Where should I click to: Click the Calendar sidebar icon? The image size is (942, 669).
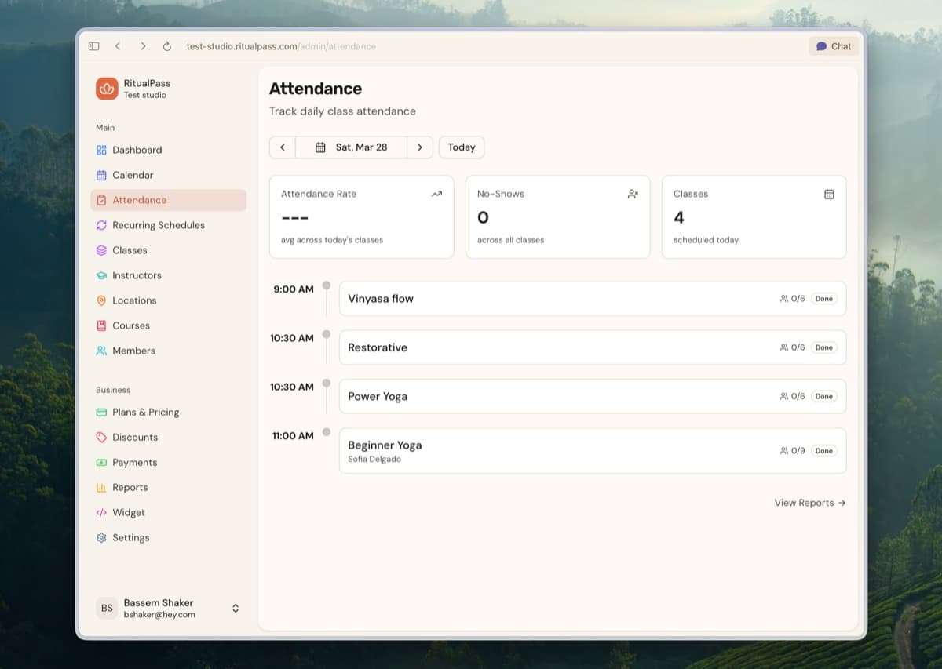coord(101,175)
